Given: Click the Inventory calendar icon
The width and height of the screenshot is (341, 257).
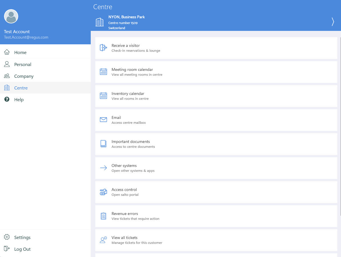Looking at the screenshot, I should point(103,95).
